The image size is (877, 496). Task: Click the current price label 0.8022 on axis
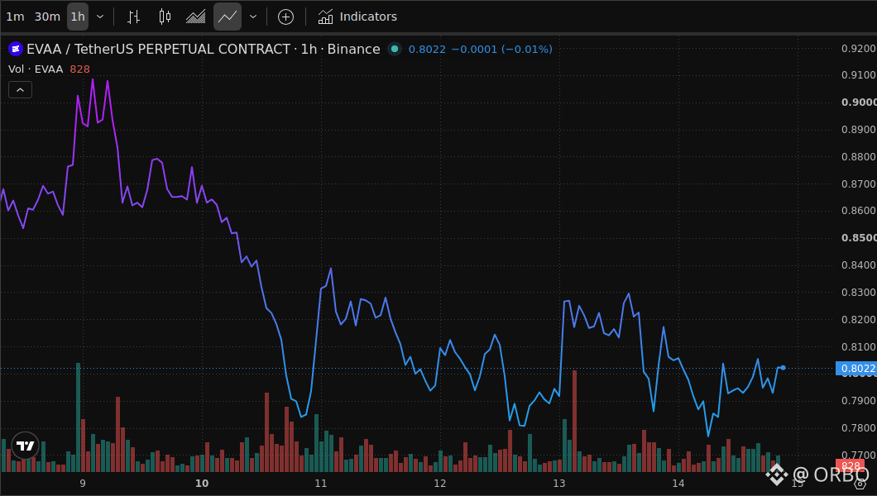point(856,369)
